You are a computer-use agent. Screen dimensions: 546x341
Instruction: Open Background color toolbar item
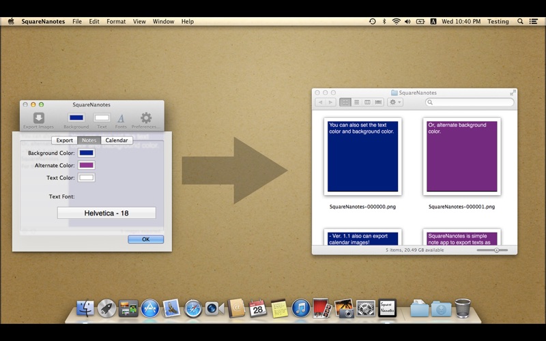tap(76, 121)
